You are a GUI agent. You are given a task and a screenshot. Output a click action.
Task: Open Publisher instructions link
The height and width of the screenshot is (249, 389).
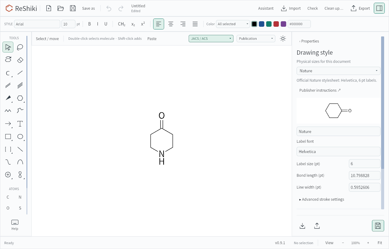320,90
